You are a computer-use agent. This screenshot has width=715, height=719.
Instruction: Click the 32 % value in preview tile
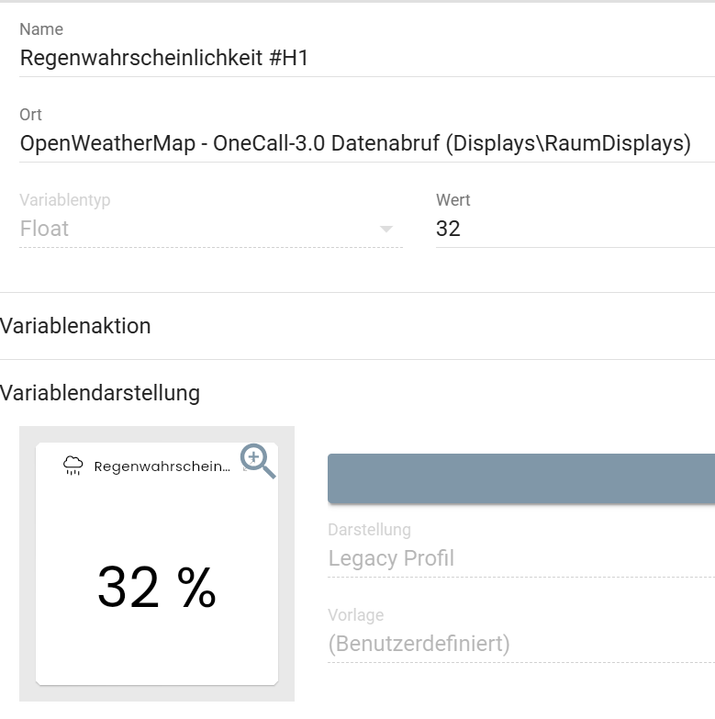[x=157, y=588]
